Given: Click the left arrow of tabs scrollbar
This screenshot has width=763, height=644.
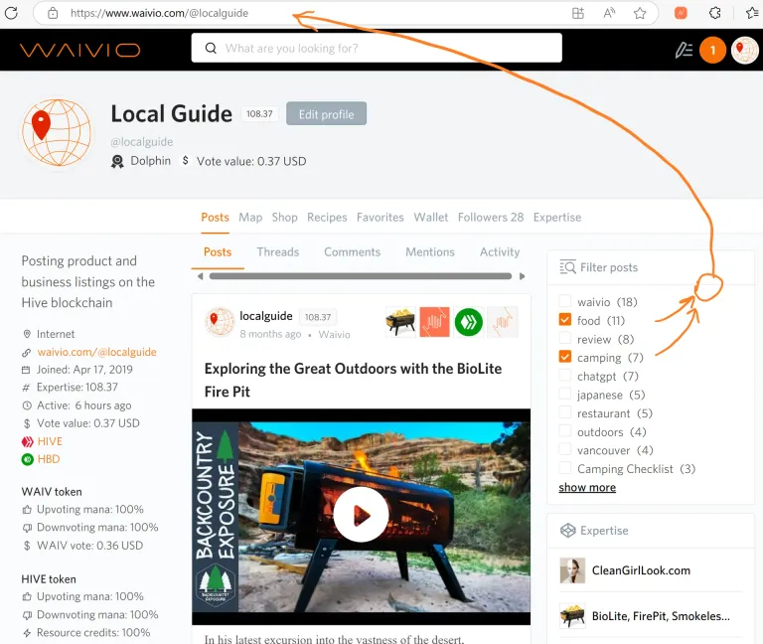Looking at the screenshot, I should pos(200,276).
